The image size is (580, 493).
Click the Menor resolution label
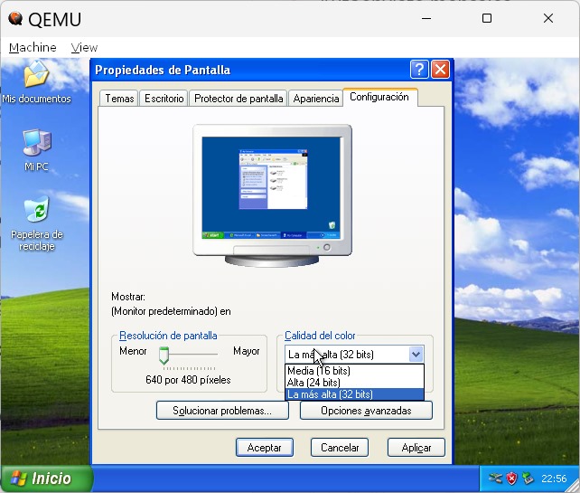[133, 351]
